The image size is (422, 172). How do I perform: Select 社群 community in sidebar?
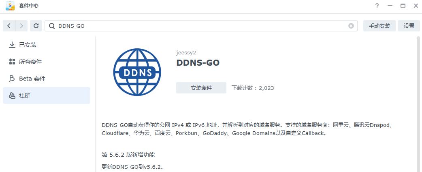(47, 95)
